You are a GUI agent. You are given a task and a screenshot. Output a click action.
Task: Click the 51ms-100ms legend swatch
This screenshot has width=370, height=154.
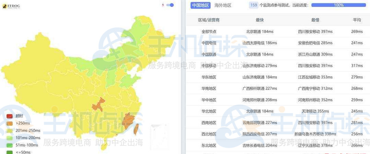point(9,145)
